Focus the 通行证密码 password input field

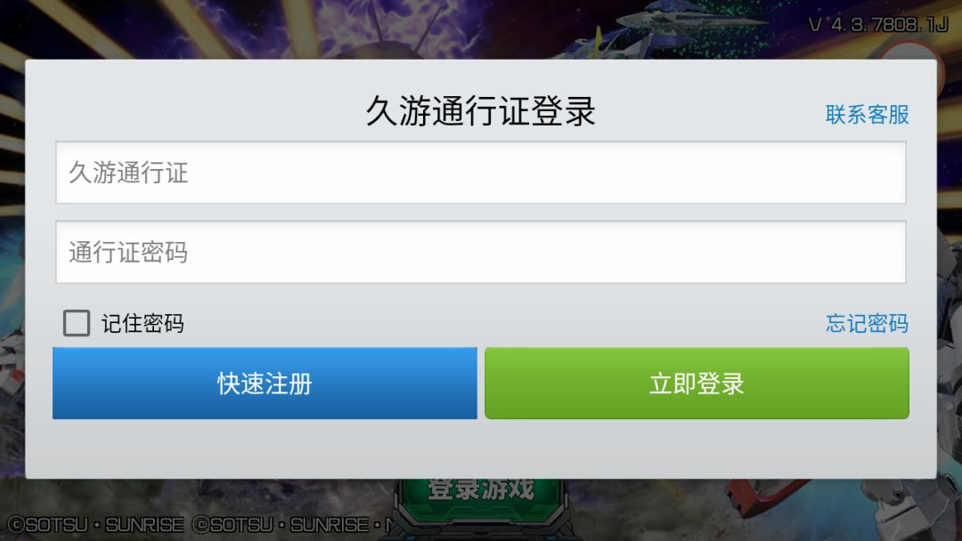[x=481, y=253]
